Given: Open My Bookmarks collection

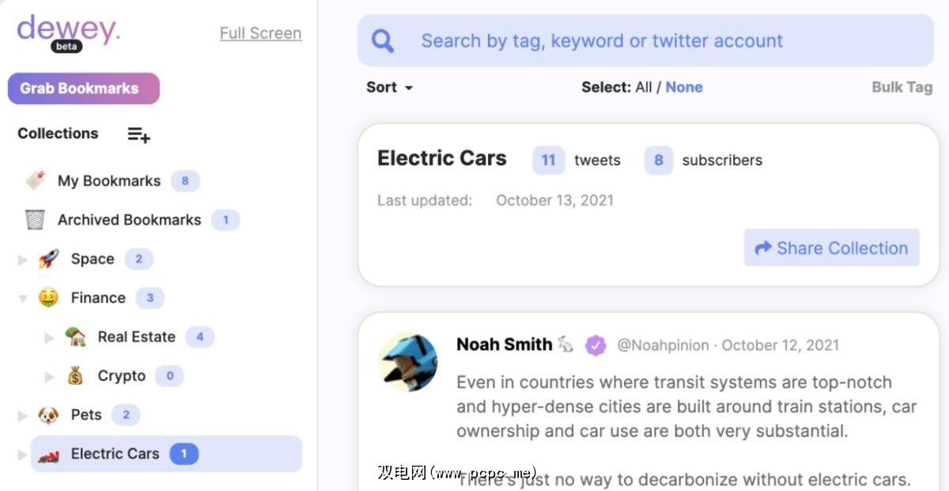Looking at the screenshot, I should [x=109, y=181].
